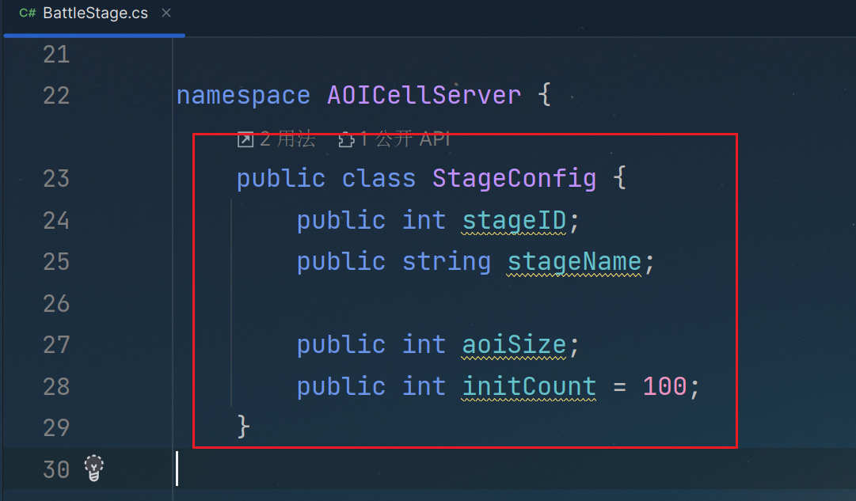Click the StageConfig class name
The height and width of the screenshot is (501, 856).
click(x=514, y=178)
